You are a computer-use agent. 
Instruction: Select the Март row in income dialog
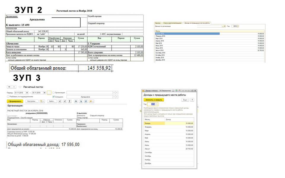click(169, 131)
